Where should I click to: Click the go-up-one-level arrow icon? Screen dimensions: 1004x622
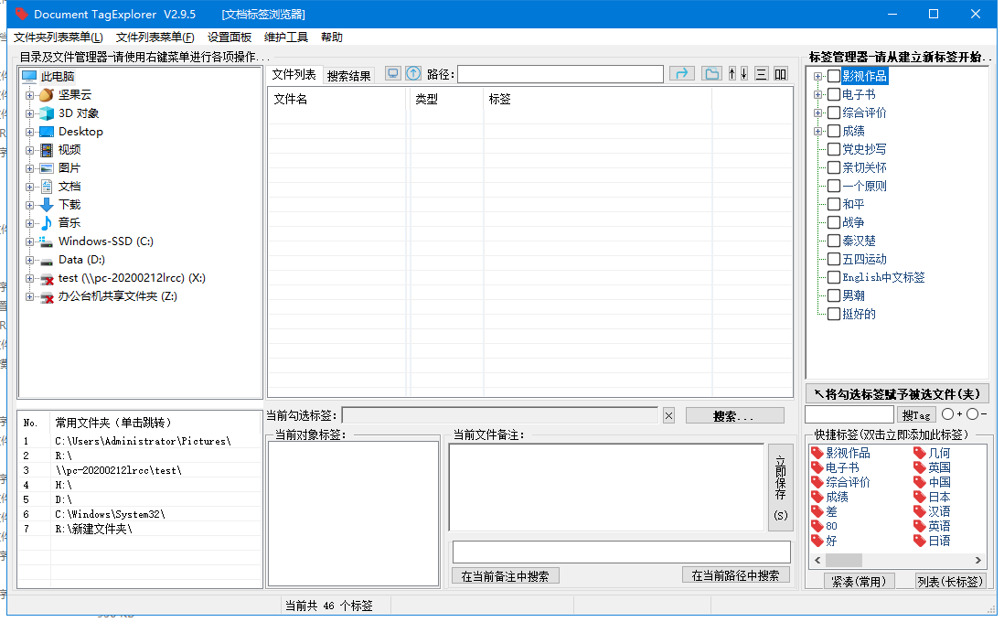[x=413, y=74]
